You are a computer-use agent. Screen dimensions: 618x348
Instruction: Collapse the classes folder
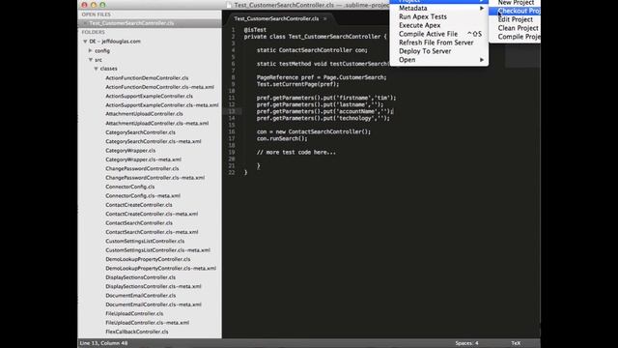pos(96,69)
